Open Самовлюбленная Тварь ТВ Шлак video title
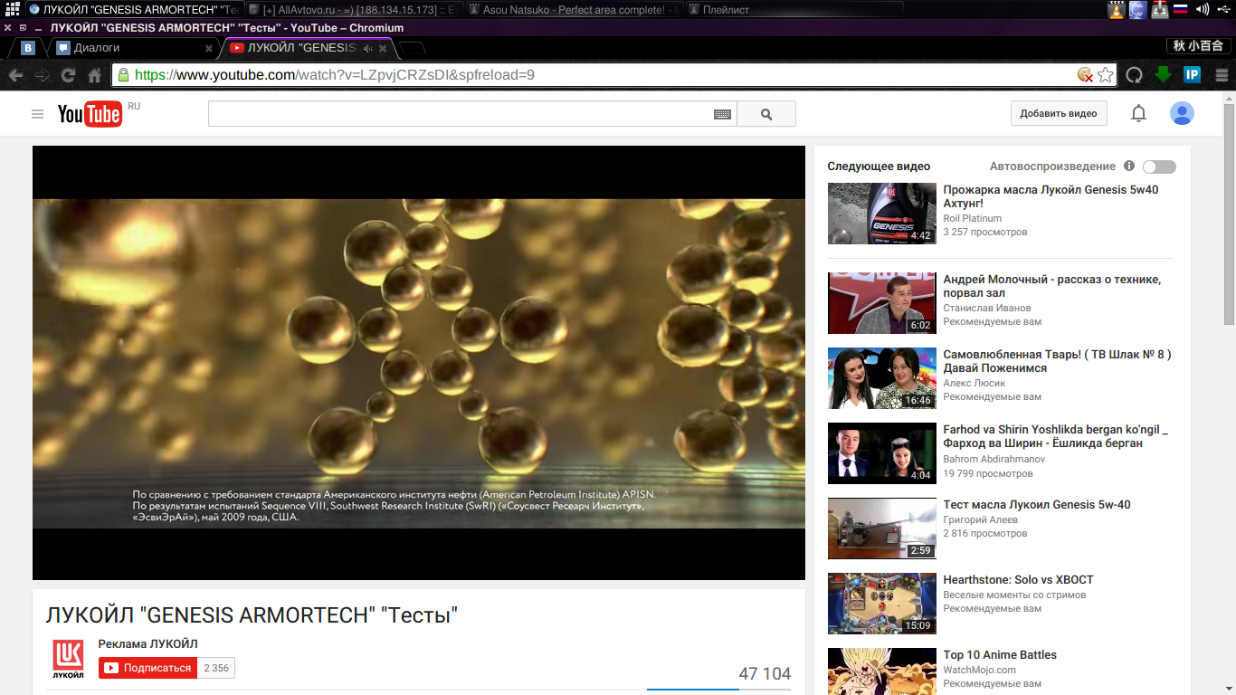The height and width of the screenshot is (695, 1236). [x=1057, y=361]
